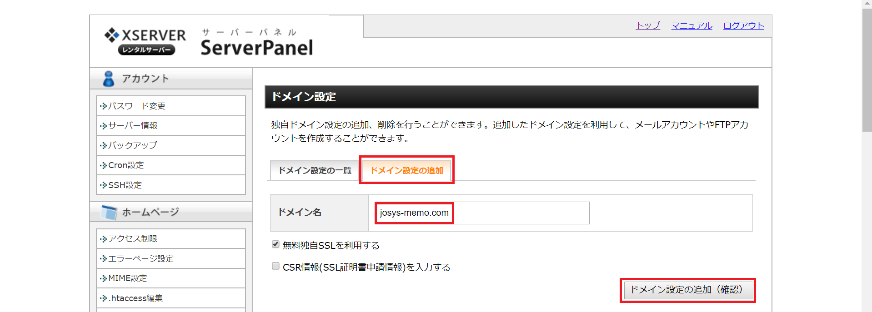Click the Homepage section window icon
The width and height of the screenshot is (872, 312).
coord(109,212)
